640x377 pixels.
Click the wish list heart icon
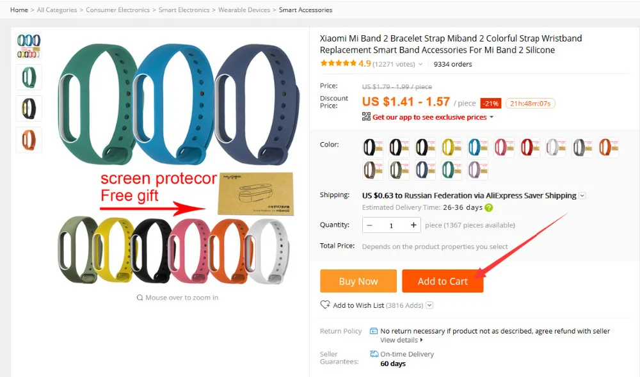pos(325,305)
